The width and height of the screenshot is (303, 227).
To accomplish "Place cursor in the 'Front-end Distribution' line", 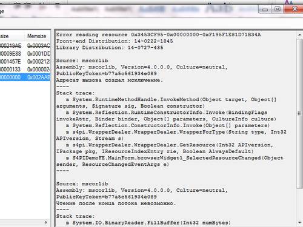I will tap(115, 41).
